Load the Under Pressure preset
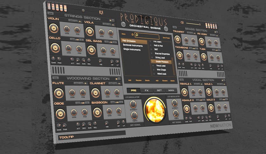Image resolution: width=266 pixels, height=154 pixels. pyautogui.click(x=161, y=61)
